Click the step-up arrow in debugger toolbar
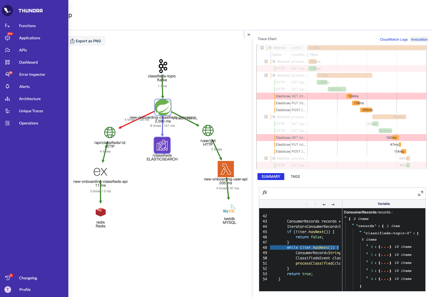432x297 pixels. click(315, 205)
